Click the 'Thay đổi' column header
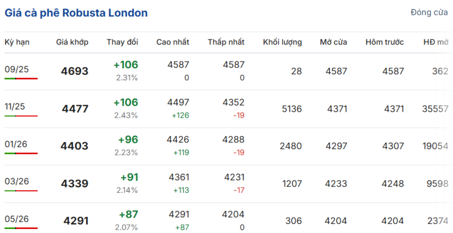453x233 pixels. 122,42
